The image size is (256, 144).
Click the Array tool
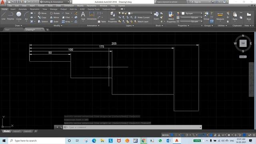coord(66,21)
